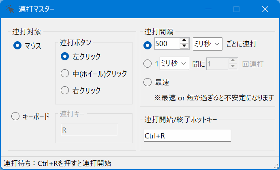This screenshot has height=170, width=280.
Task: Click the hotkey field showing Ctrl+R
Action: 187,136
